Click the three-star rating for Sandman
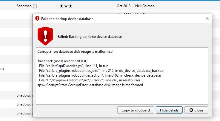Image resolution: width=220 pixels, height=121 pixels. coord(66,6)
